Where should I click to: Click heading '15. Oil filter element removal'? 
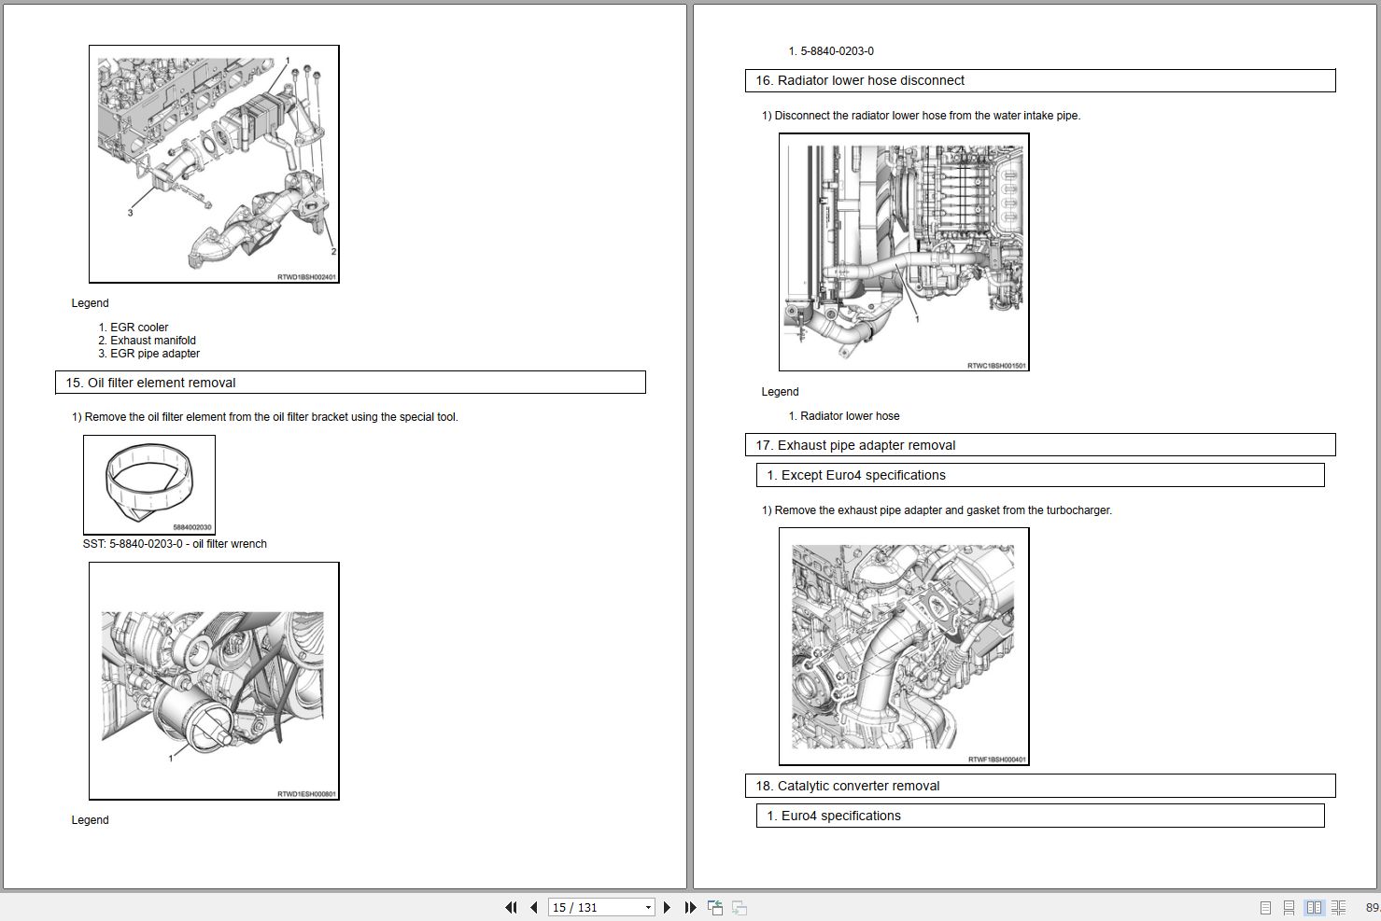pos(350,383)
